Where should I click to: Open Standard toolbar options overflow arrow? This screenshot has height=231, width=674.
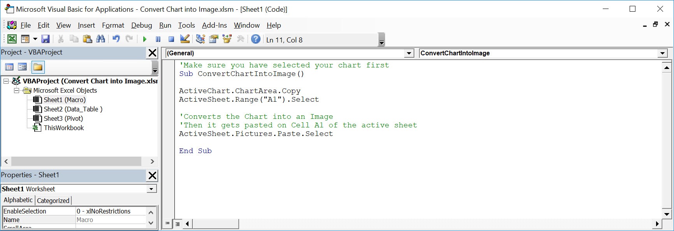click(382, 40)
